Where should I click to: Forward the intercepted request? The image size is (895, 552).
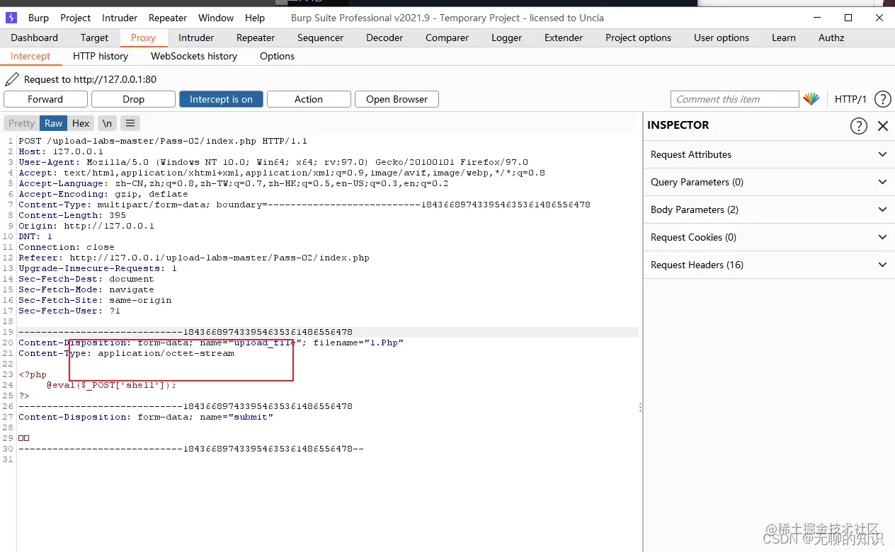(x=45, y=99)
